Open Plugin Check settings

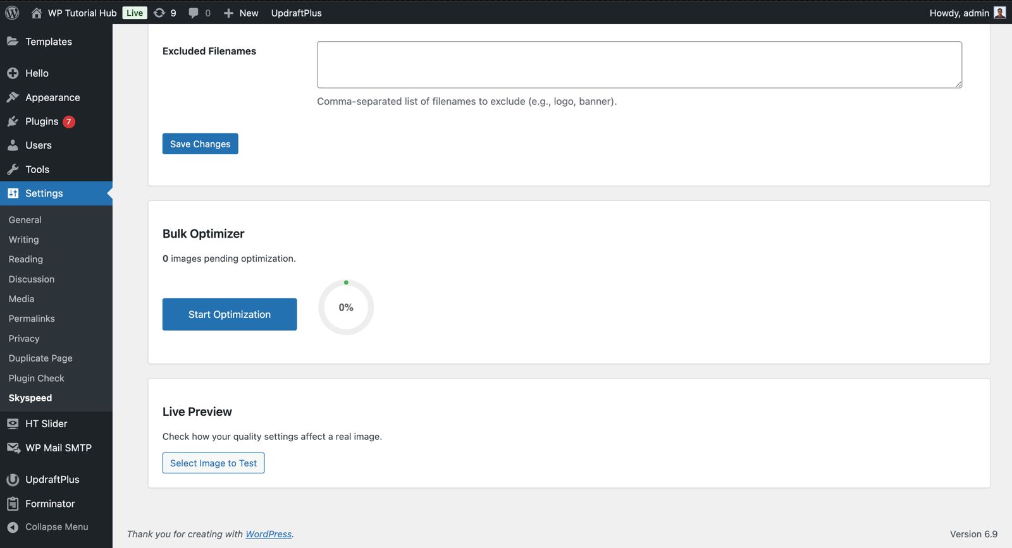[36, 378]
